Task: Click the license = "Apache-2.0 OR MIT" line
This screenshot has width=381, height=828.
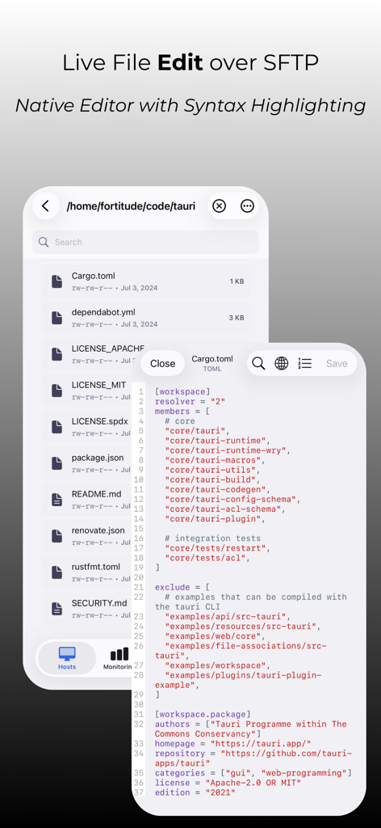Action: click(x=228, y=783)
